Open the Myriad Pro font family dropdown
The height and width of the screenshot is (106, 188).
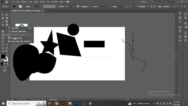(110, 6)
